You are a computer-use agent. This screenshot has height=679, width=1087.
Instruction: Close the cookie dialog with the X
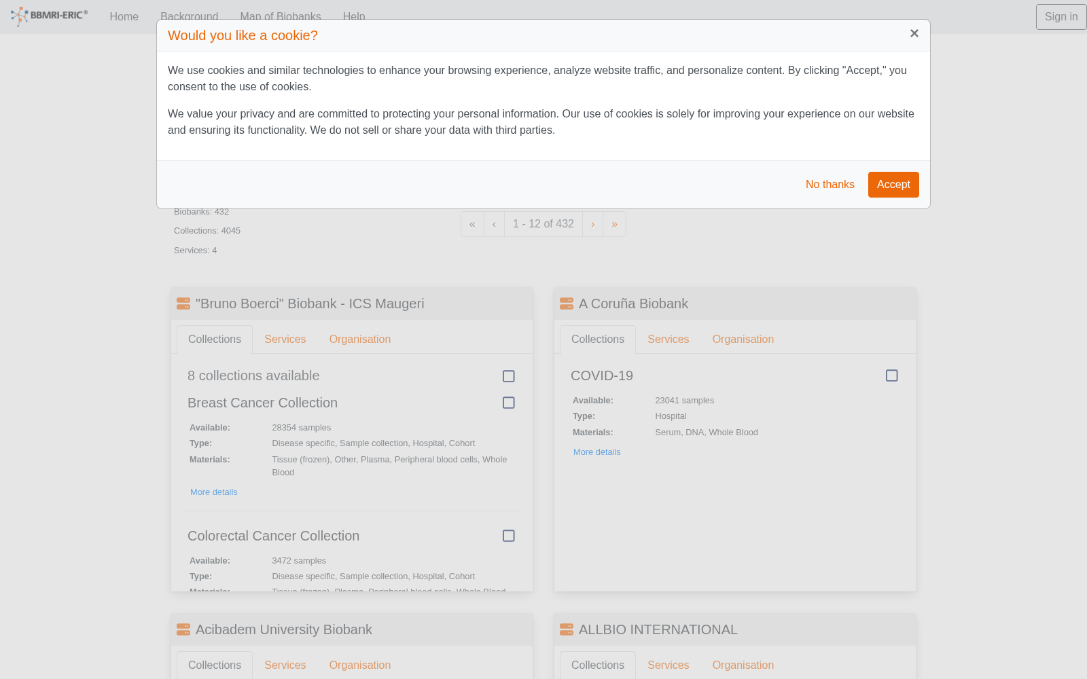[x=914, y=33]
